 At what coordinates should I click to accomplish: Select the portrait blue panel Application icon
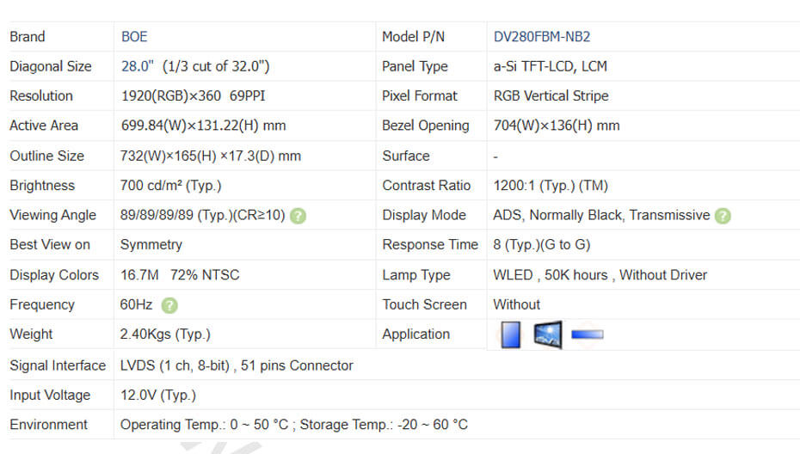pyautogui.click(x=510, y=334)
